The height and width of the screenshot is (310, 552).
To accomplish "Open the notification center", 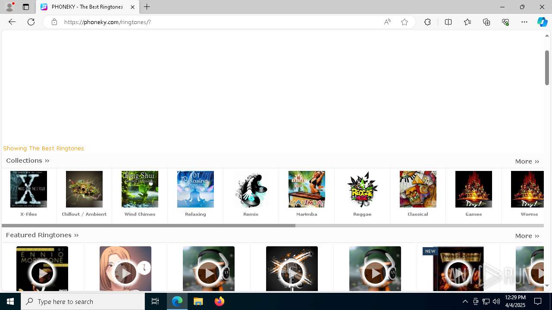I will point(538,301).
